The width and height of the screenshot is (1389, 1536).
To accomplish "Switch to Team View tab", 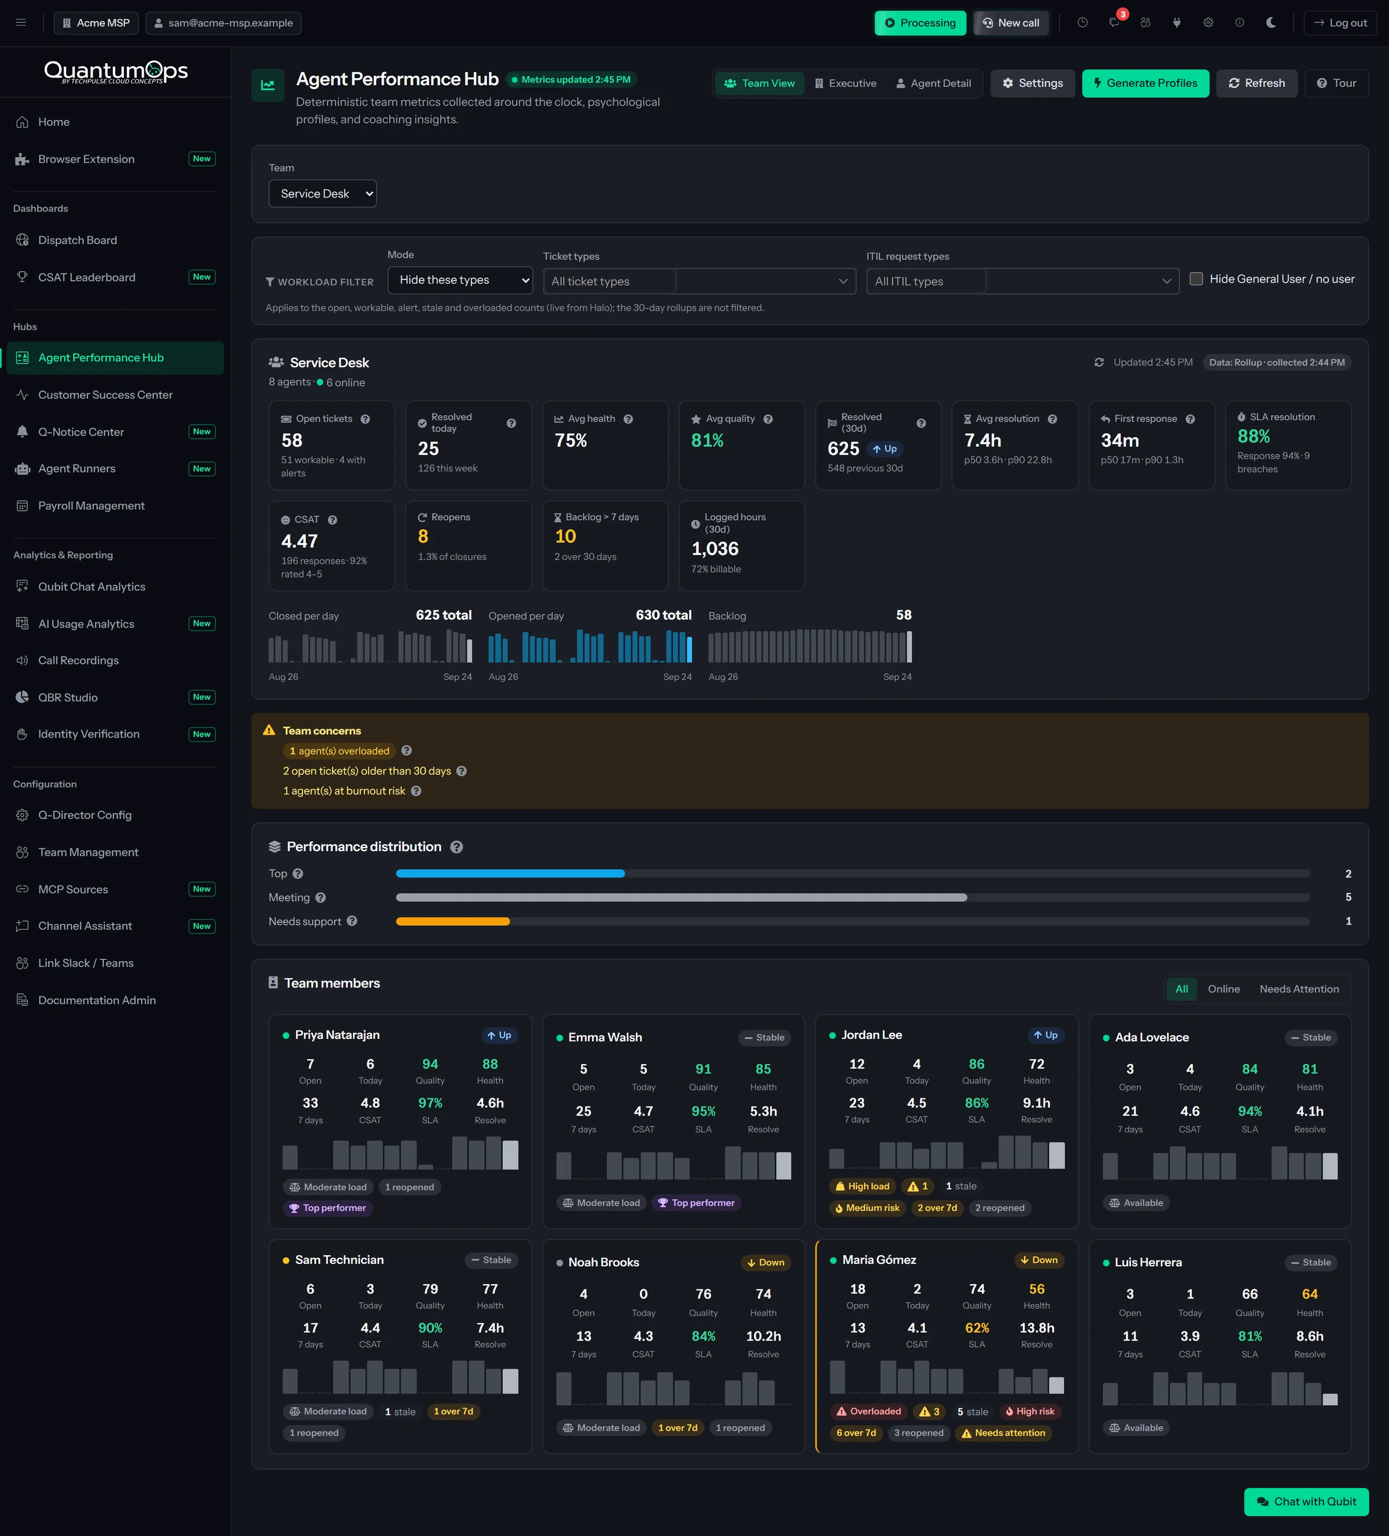I will coord(759,83).
